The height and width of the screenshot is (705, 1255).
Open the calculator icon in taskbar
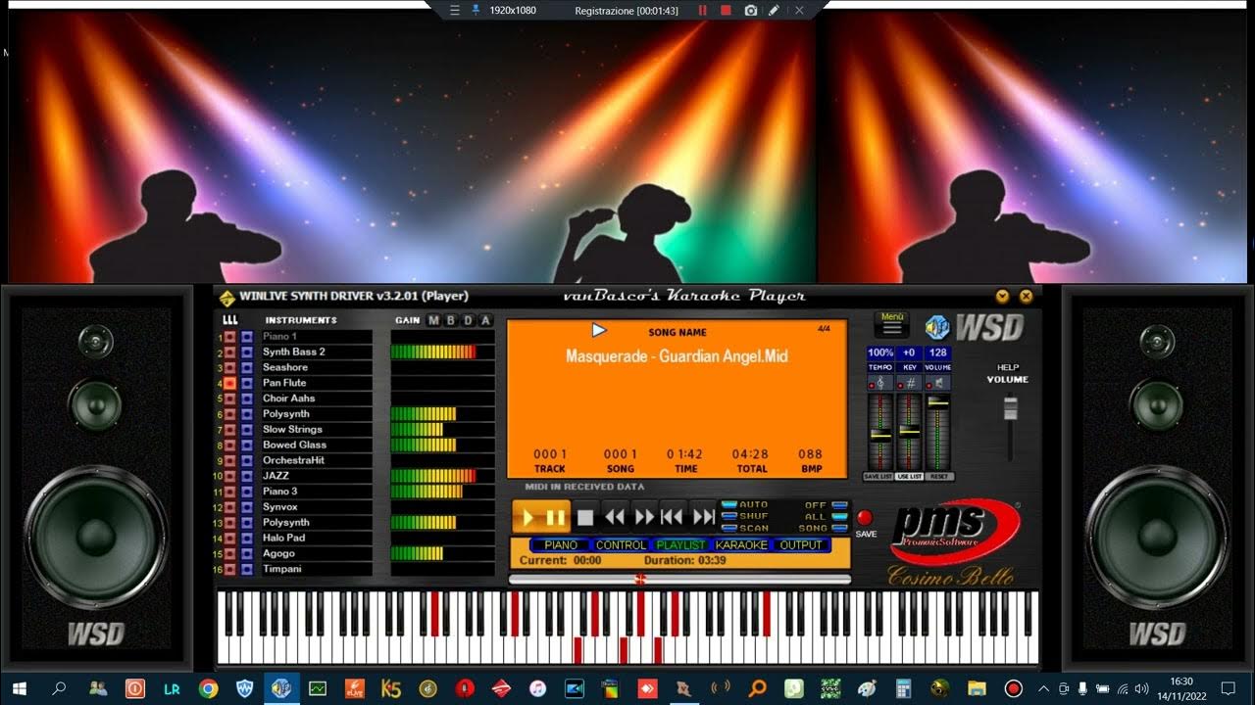pyautogui.click(x=903, y=688)
